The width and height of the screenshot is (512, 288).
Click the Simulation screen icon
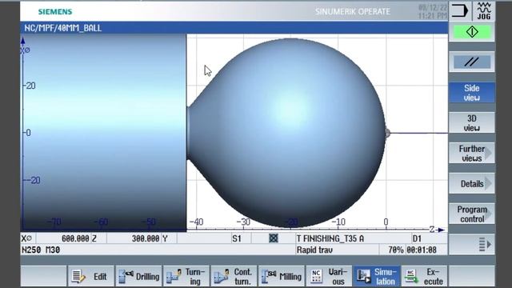coord(363,277)
